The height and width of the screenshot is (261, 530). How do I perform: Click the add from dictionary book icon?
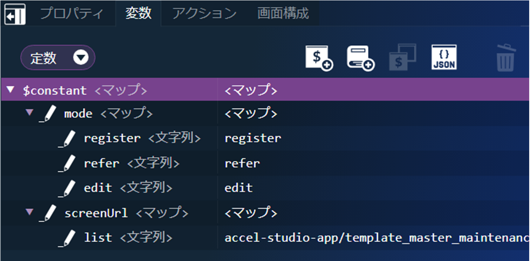click(361, 58)
